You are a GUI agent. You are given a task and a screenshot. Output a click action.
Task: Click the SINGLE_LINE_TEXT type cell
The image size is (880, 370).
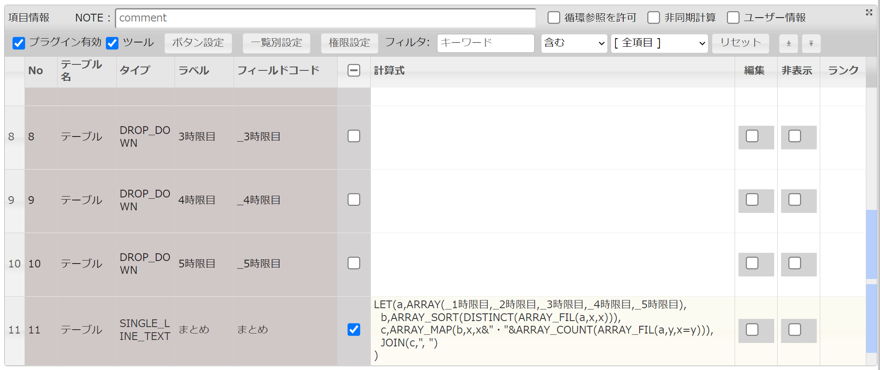pyautogui.click(x=145, y=330)
